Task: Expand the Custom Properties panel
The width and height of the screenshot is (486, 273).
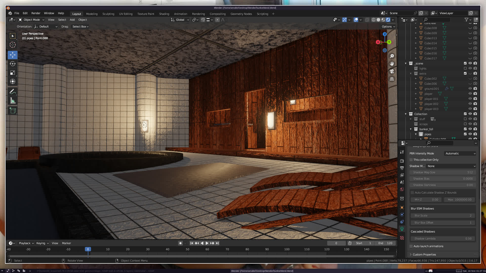Action: pyautogui.click(x=424, y=255)
